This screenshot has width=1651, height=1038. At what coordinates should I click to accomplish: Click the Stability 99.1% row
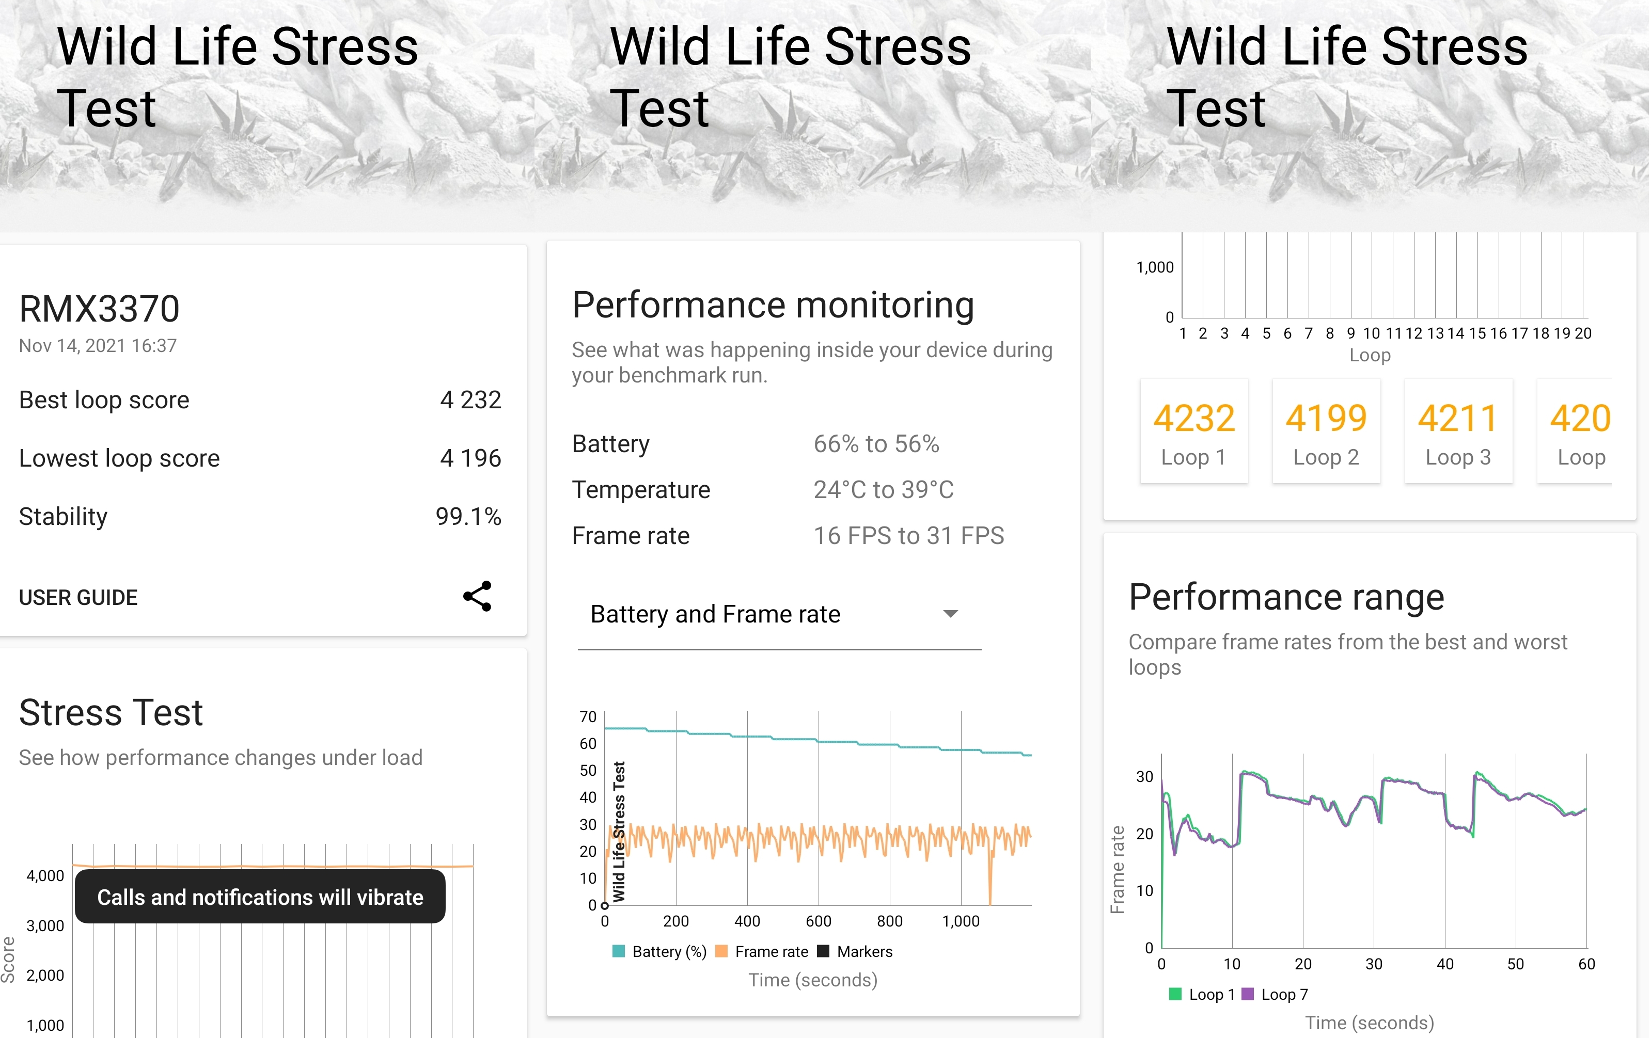[x=260, y=517]
